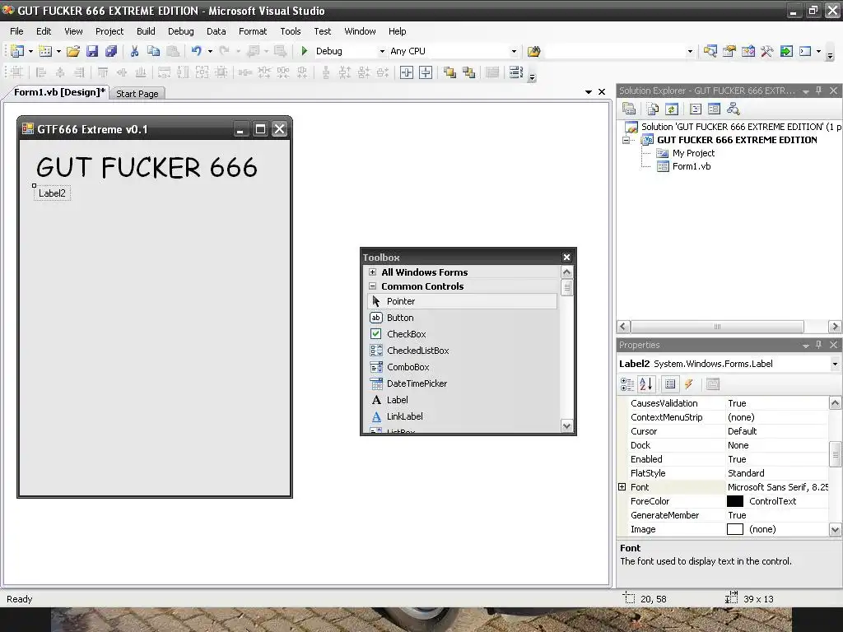This screenshot has width=843, height=632.
Task: Click the Tab Order layout icon
Action: tap(516, 72)
